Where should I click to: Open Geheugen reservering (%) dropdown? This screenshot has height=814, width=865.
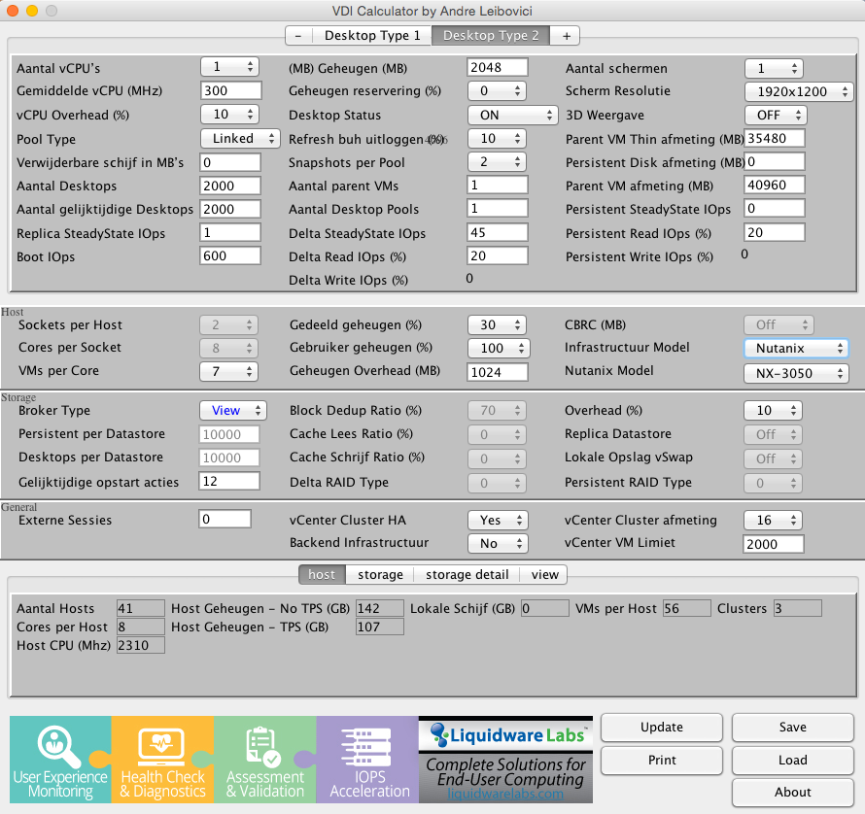tap(497, 91)
